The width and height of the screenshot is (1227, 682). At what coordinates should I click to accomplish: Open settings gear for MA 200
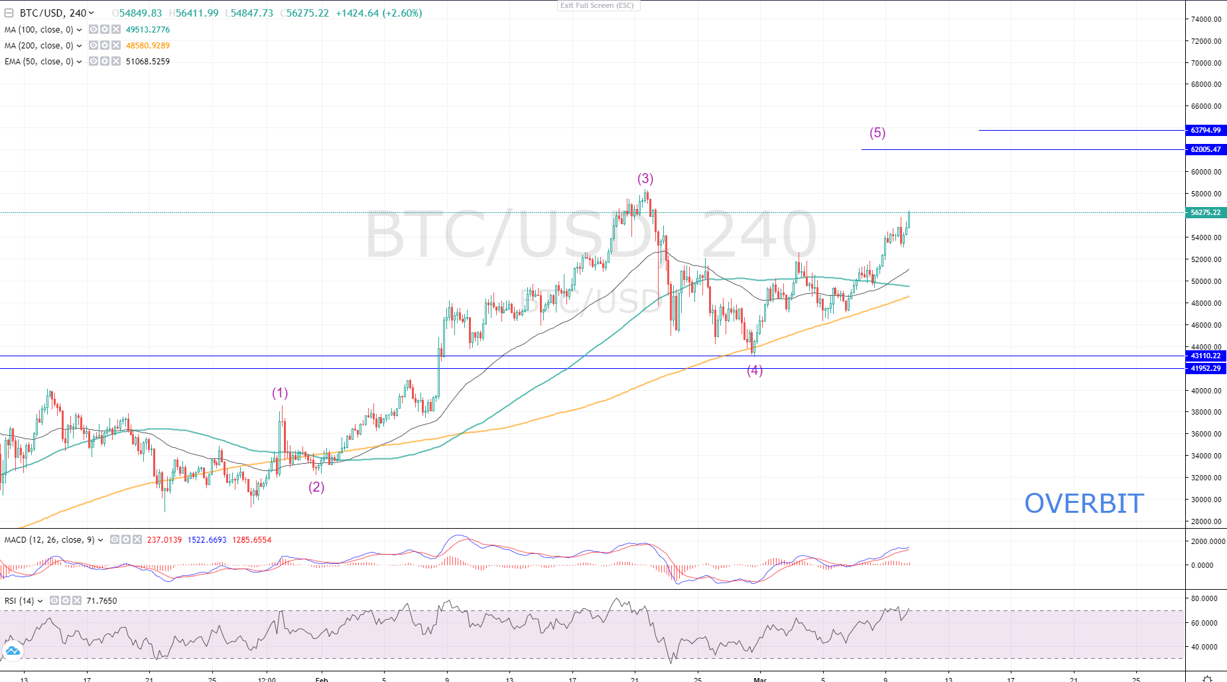tap(105, 46)
